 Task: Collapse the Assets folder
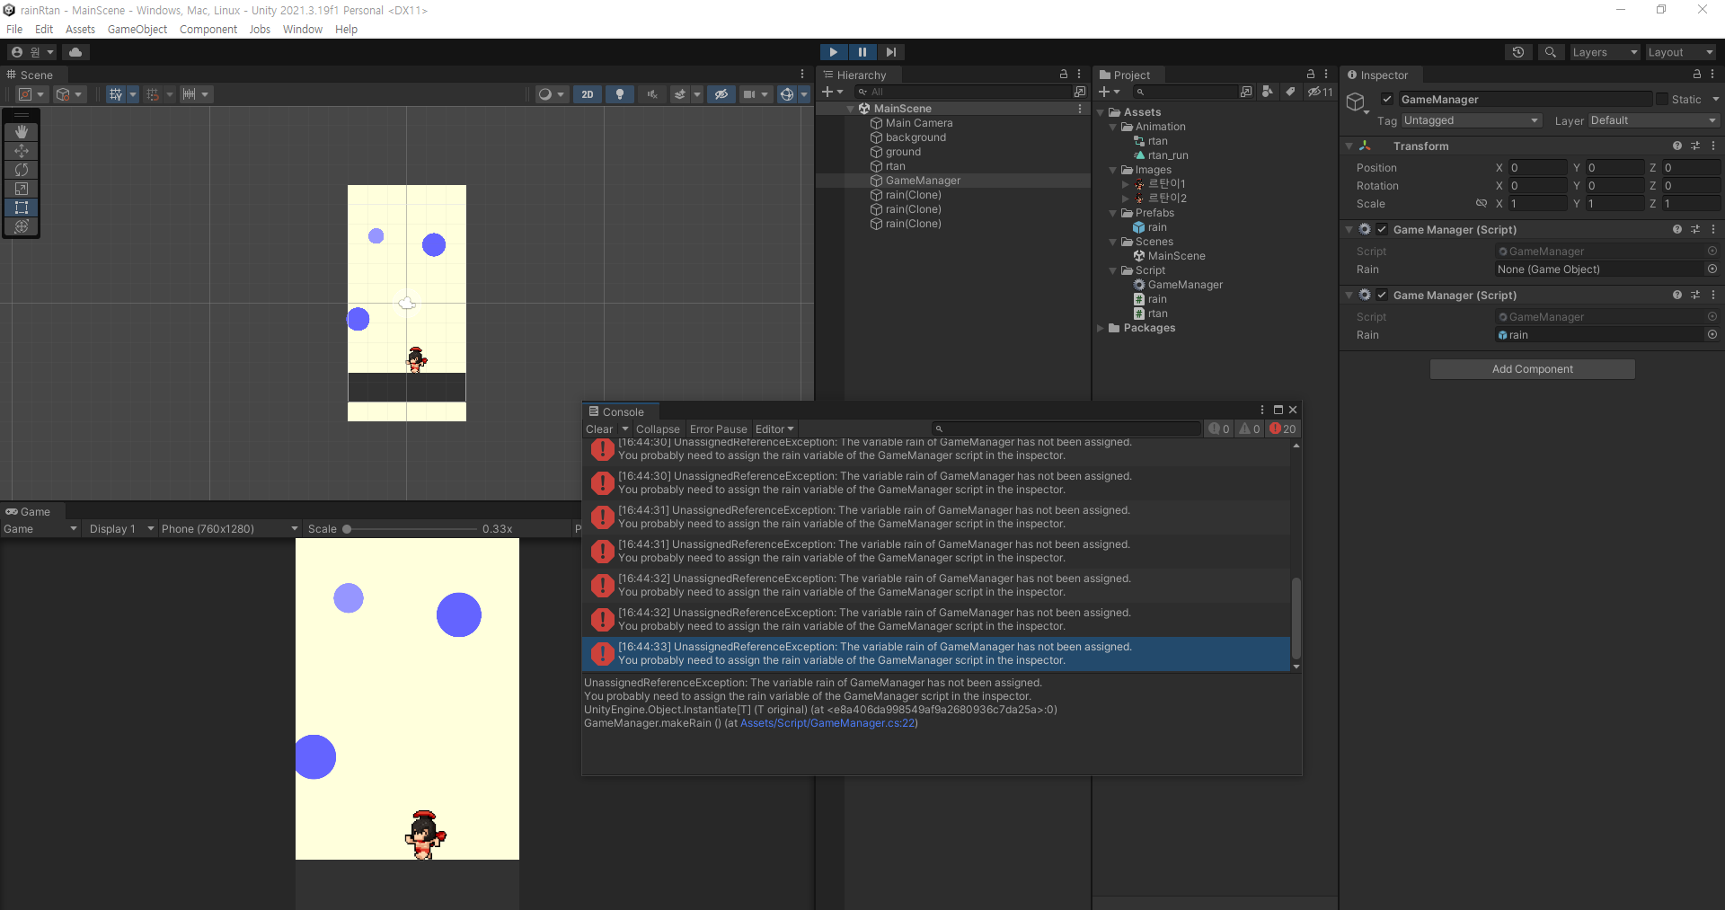[1101, 112]
